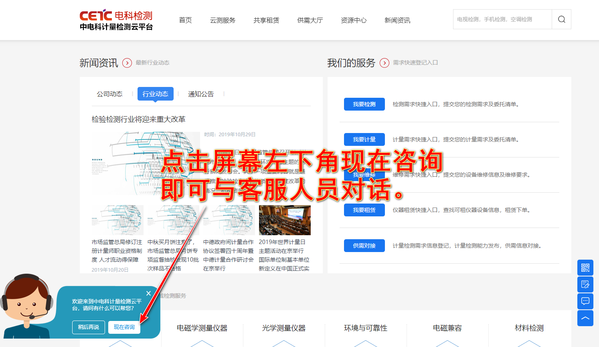Select the 通知公告 tab
This screenshot has height=347, width=599.
pos(201,94)
